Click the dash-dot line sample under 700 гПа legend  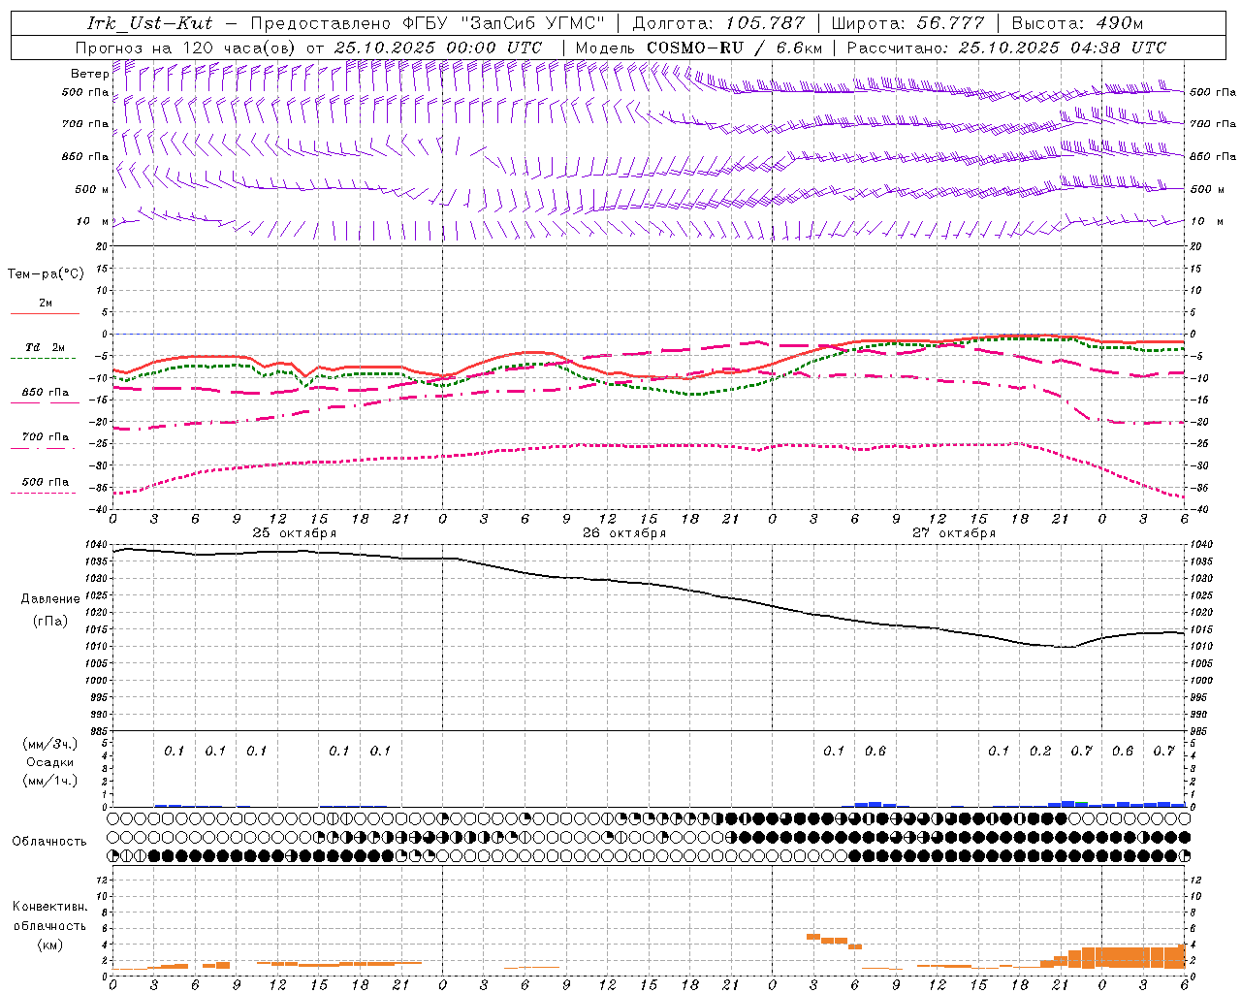[x=45, y=448]
